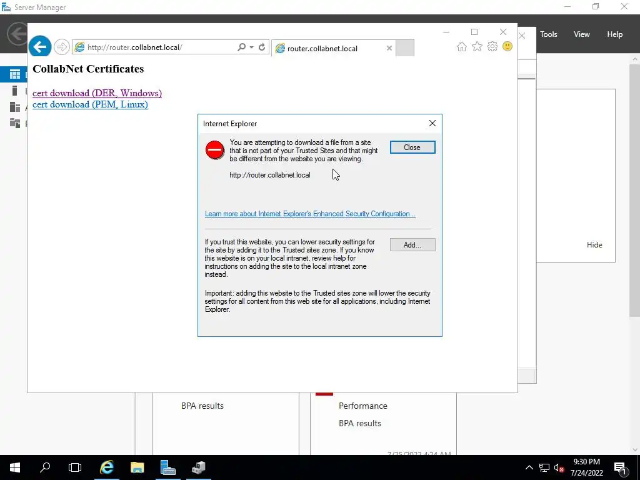
Task: Select the Dashboard icon in Server Manager sidebar
Action: click(x=15, y=74)
